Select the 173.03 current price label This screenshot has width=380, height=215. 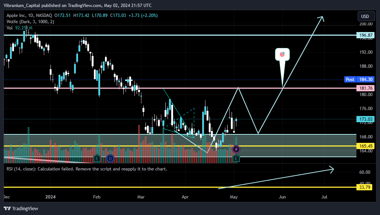pos(366,119)
